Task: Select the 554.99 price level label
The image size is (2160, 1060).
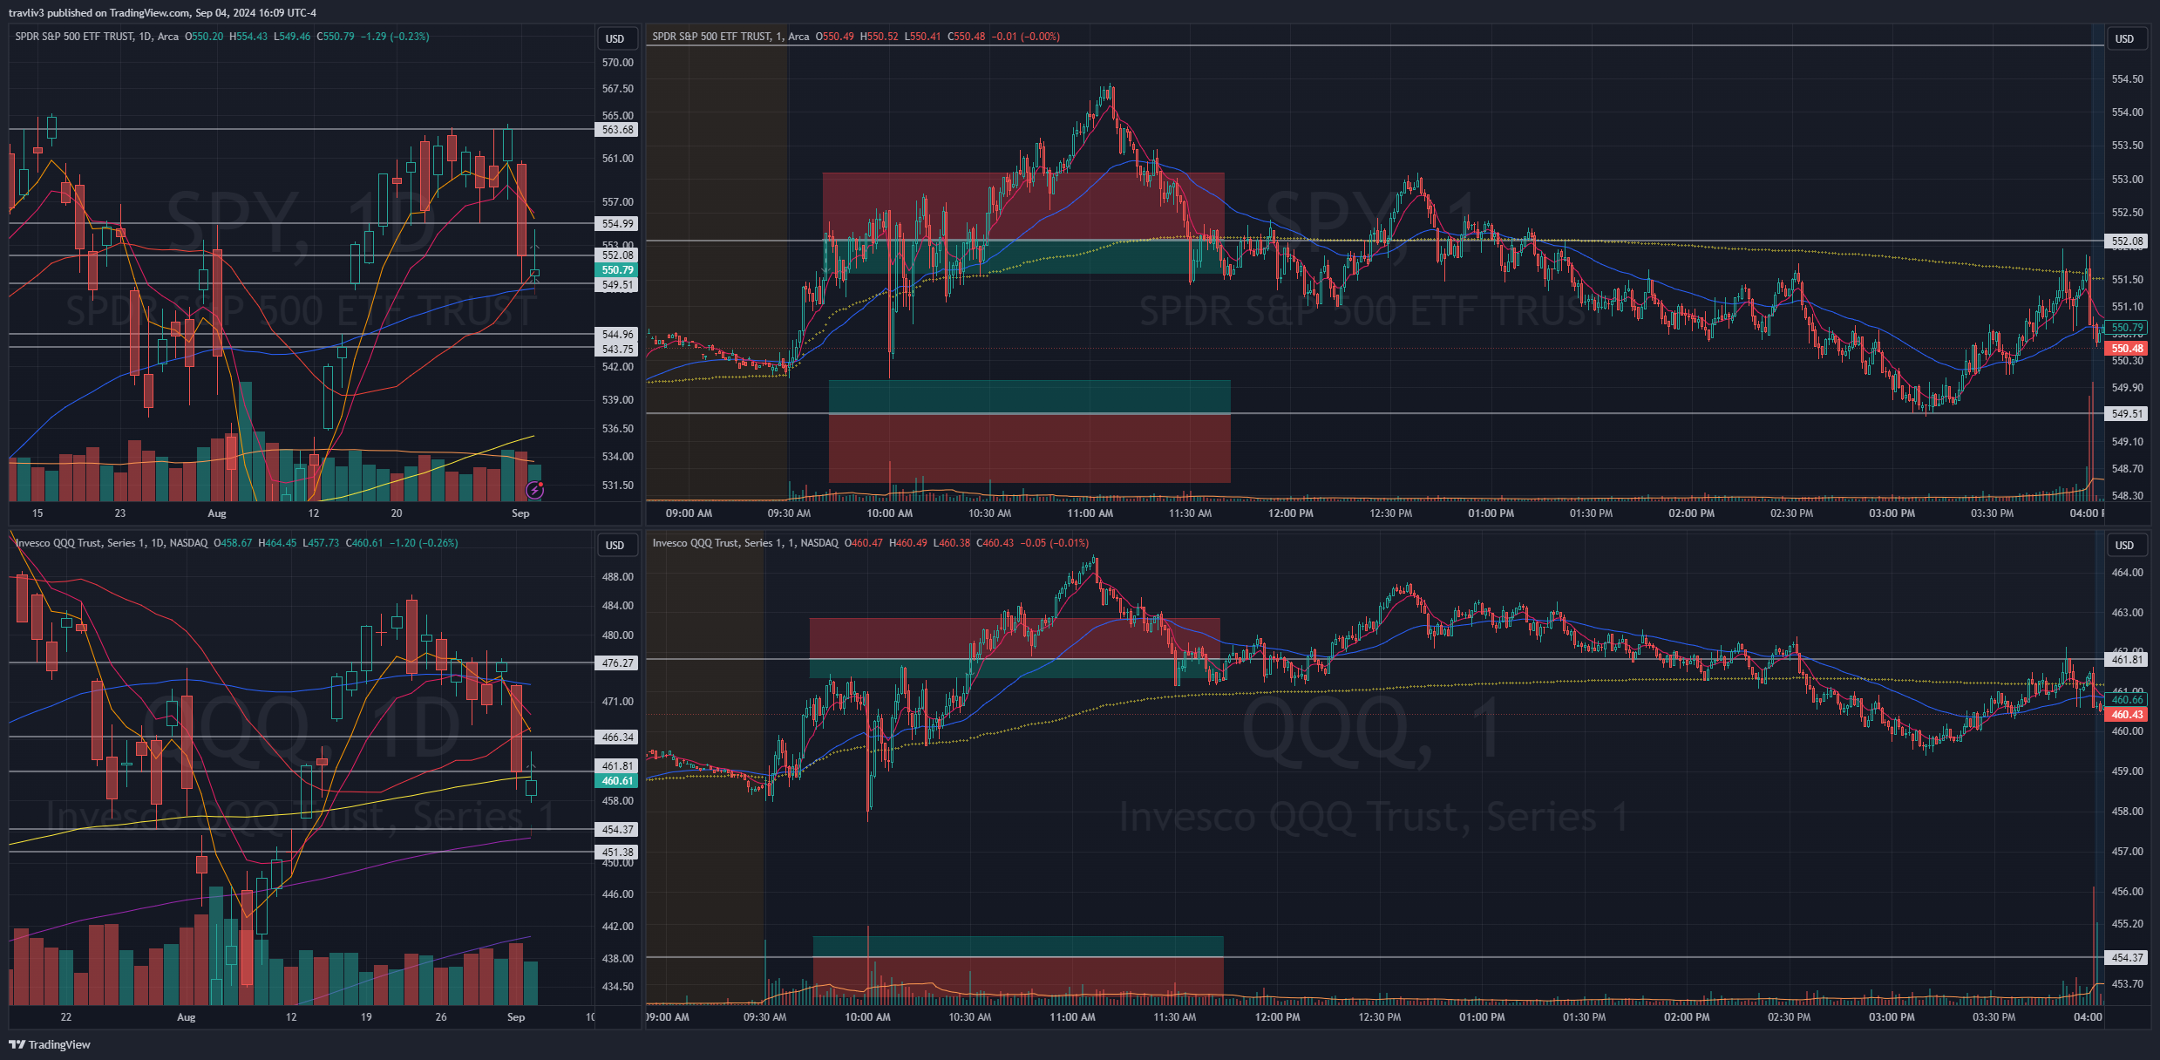Action: point(618,224)
